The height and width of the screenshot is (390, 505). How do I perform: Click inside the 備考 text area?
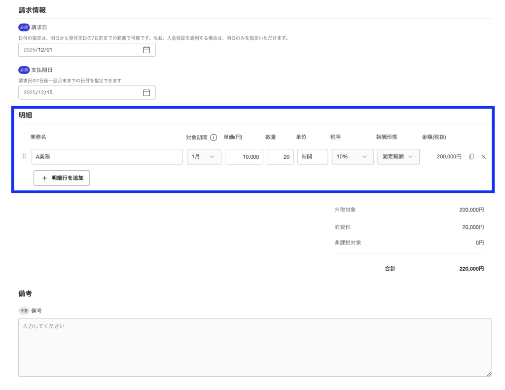[x=254, y=347]
